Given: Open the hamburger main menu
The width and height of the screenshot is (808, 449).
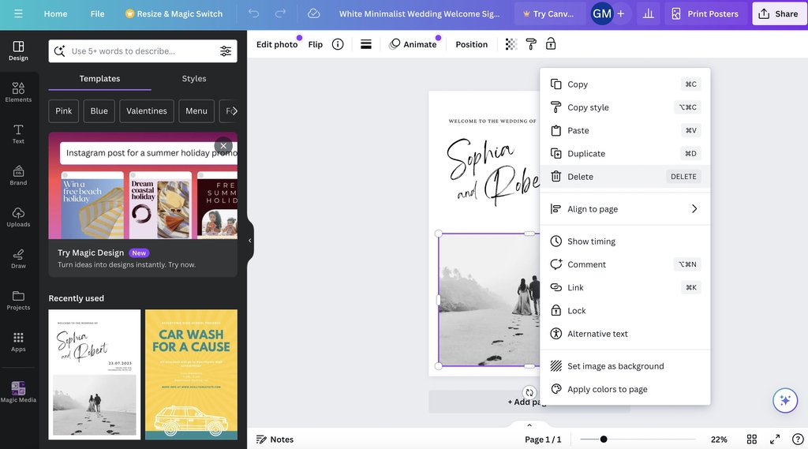Looking at the screenshot, I should point(18,14).
